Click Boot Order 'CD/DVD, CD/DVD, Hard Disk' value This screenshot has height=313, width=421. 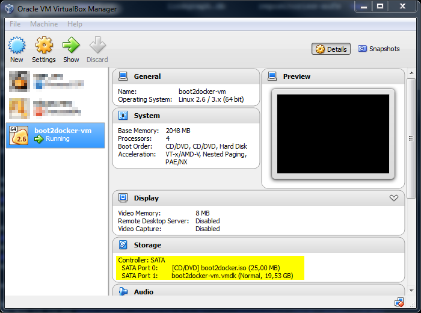click(206, 146)
